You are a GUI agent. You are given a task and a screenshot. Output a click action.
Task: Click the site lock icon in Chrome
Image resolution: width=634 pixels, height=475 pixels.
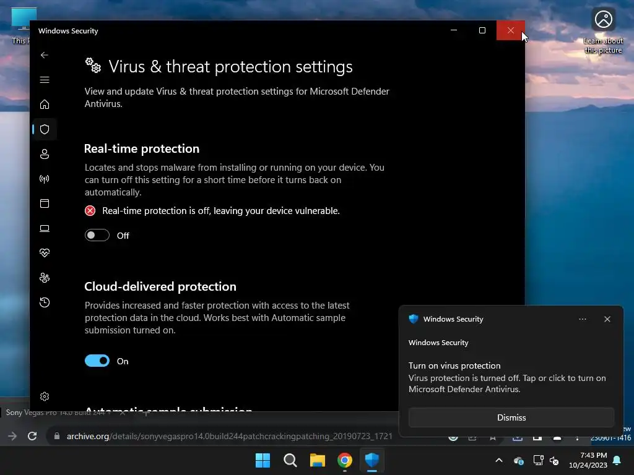57,436
